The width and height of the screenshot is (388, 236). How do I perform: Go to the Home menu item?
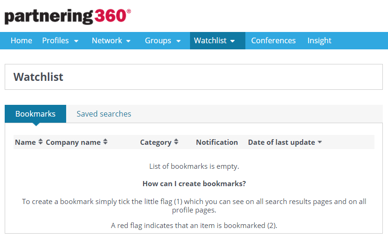21,40
